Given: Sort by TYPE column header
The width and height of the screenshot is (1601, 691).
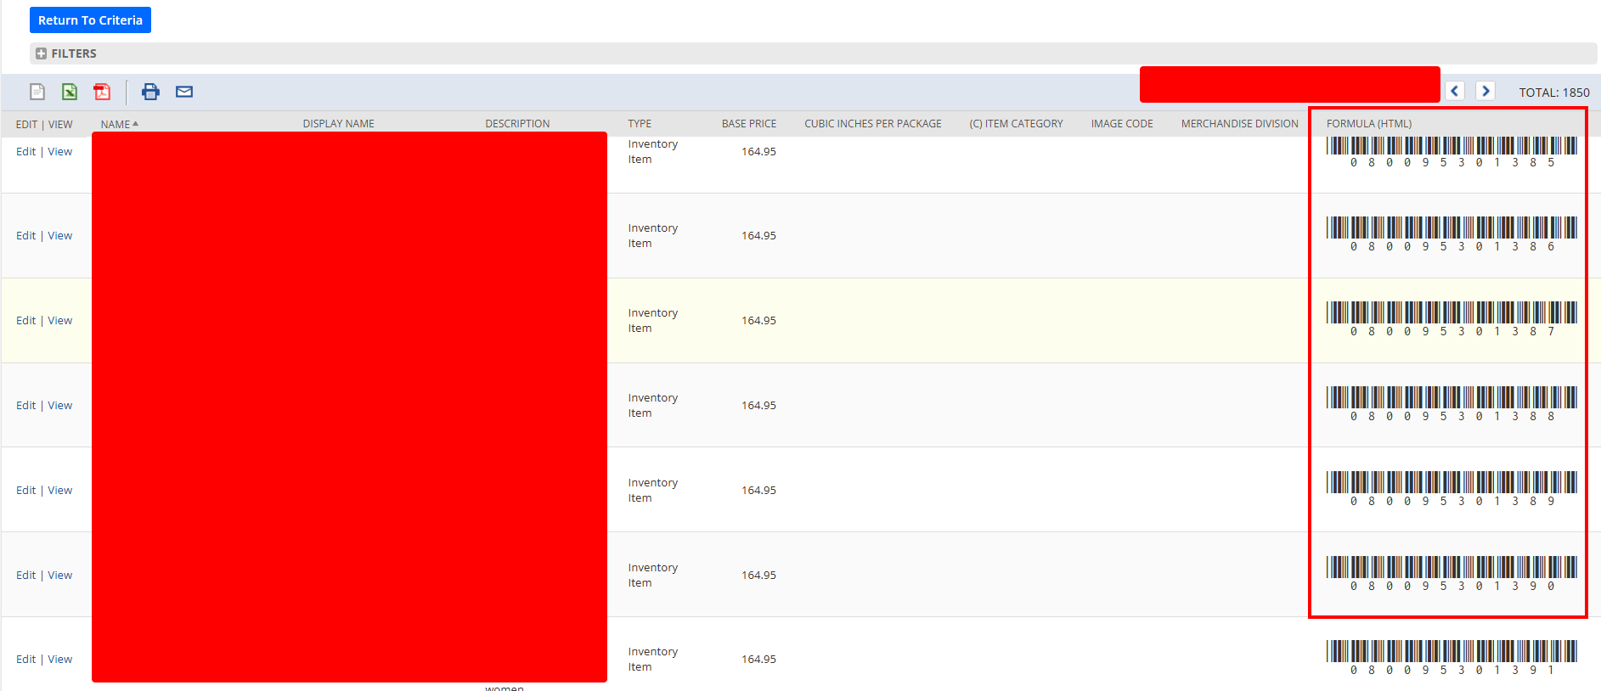Looking at the screenshot, I should (x=640, y=124).
